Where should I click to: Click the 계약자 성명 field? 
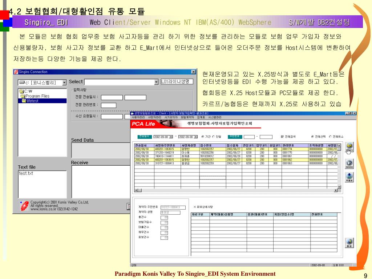(170, 212)
